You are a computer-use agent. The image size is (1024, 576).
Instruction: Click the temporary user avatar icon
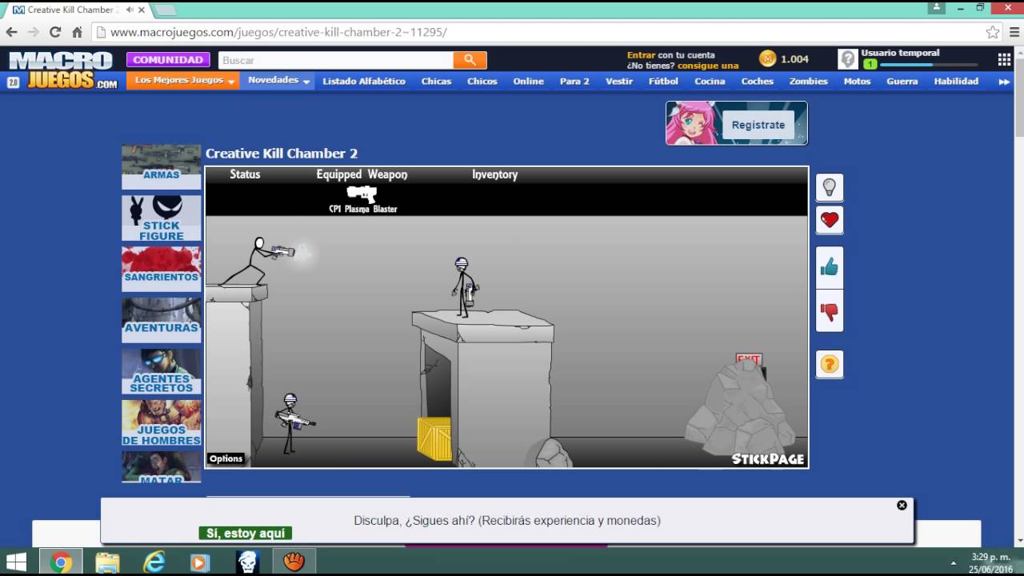848,59
